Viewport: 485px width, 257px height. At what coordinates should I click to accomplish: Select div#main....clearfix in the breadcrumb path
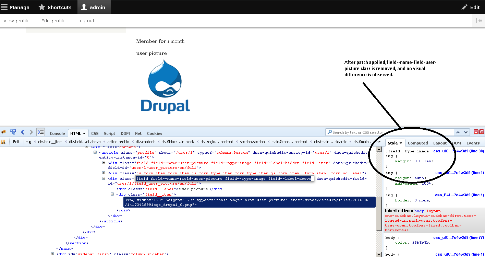click(330, 142)
